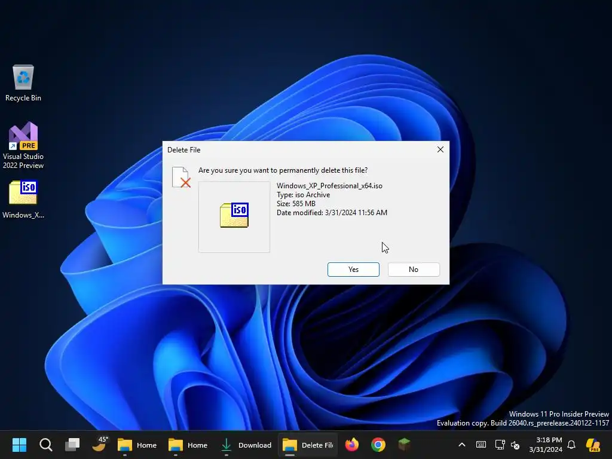Launch Firefox from the taskbar
Image resolution: width=612 pixels, height=459 pixels.
352,445
